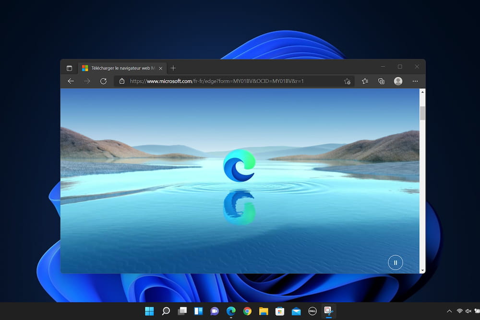
Task: Click the microsoft.com address bar URL
Action: pyautogui.click(x=217, y=81)
